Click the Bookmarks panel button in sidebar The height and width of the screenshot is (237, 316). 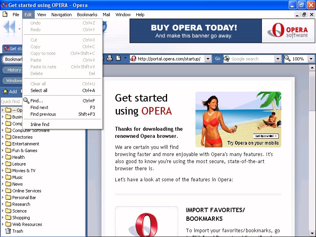point(13,59)
